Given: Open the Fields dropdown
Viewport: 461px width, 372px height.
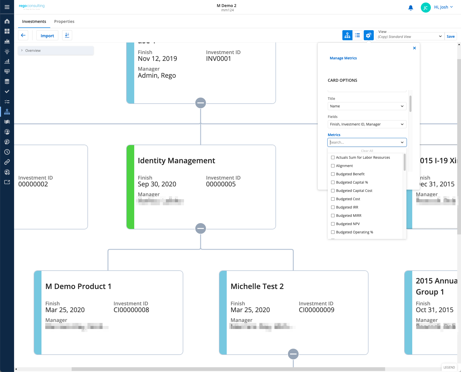Looking at the screenshot, I should [367, 124].
